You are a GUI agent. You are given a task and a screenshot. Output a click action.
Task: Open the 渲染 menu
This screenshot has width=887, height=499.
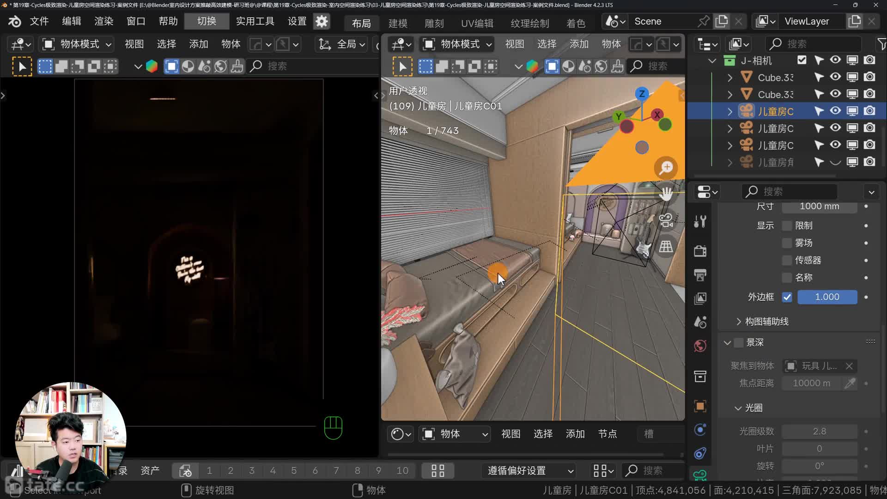click(x=103, y=21)
